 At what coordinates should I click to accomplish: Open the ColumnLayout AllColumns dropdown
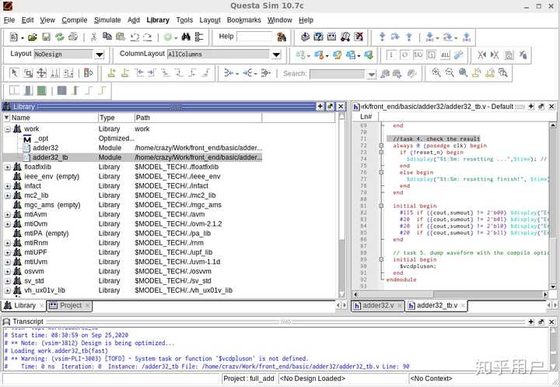click(x=275, y=55)
